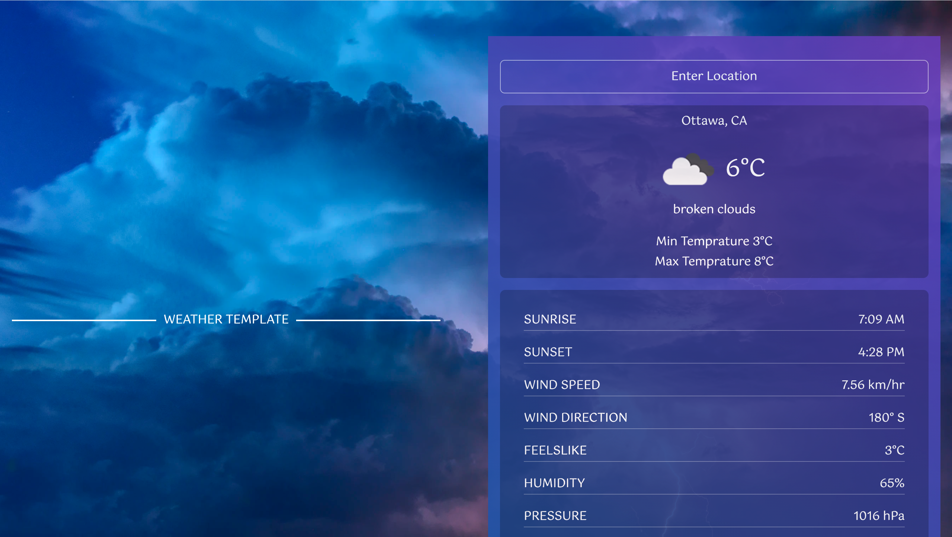The width and height of the screenshot is (952, 537).
Task: Click the broken clouds weather icon
Action: (687, 169)
